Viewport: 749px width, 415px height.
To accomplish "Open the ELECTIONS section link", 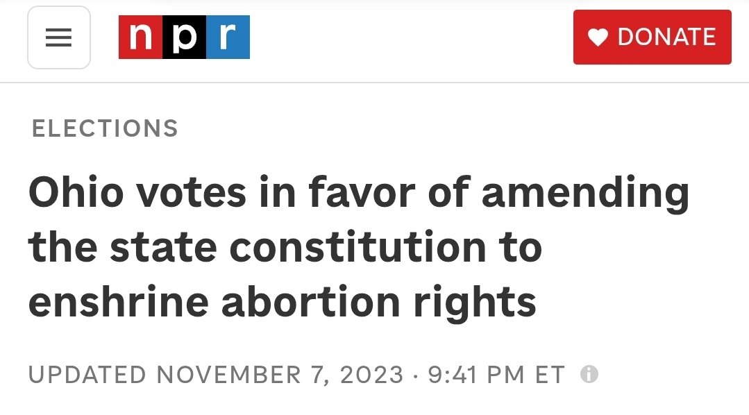I will coord(105,128).
